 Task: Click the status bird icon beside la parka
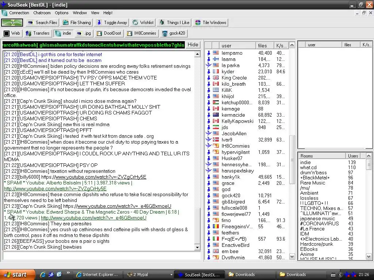click(x=209, y=65)
